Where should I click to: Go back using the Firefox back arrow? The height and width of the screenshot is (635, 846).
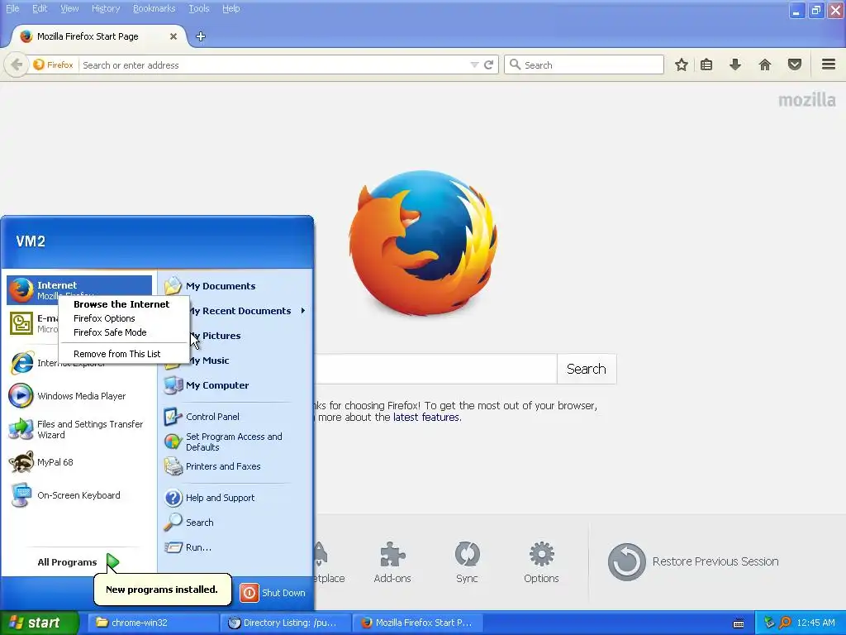pos(17,64)
